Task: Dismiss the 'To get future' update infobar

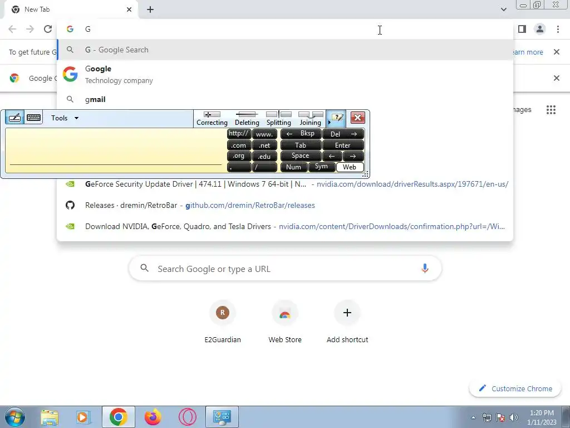Action: pos(556,52)
